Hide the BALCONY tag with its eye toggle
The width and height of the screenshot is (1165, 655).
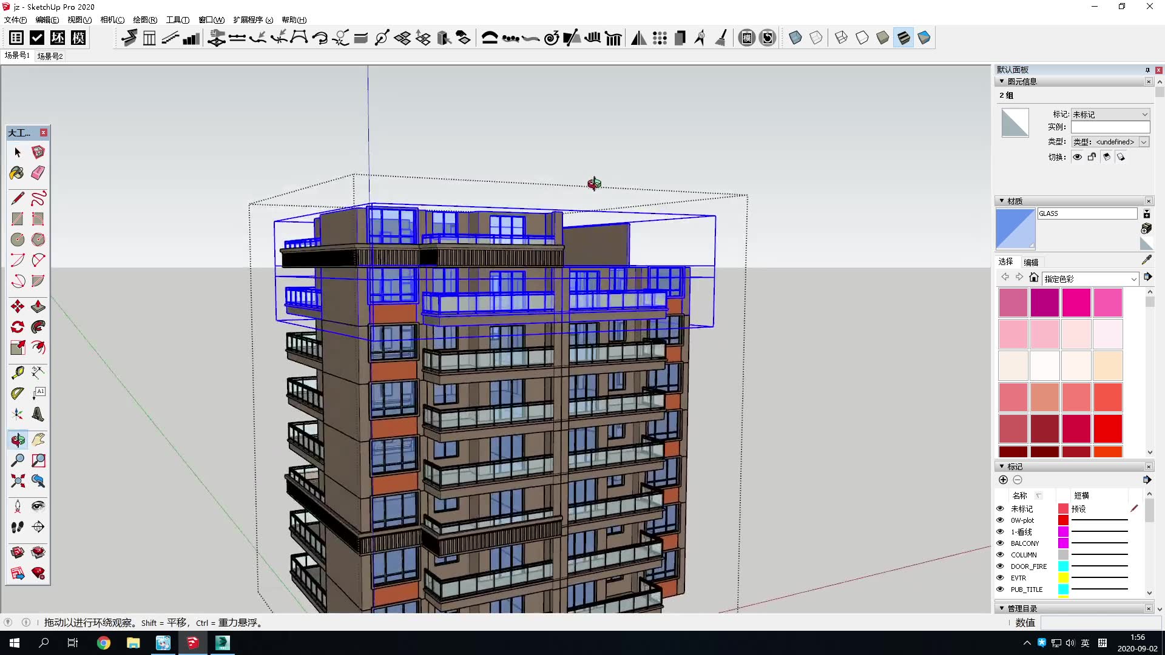pos(1000,543)
